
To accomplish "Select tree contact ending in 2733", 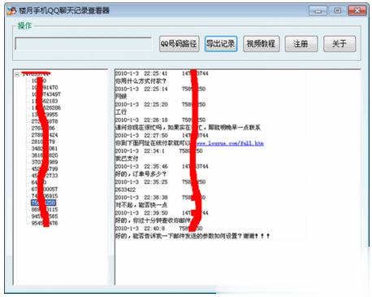I will [45, 176].
